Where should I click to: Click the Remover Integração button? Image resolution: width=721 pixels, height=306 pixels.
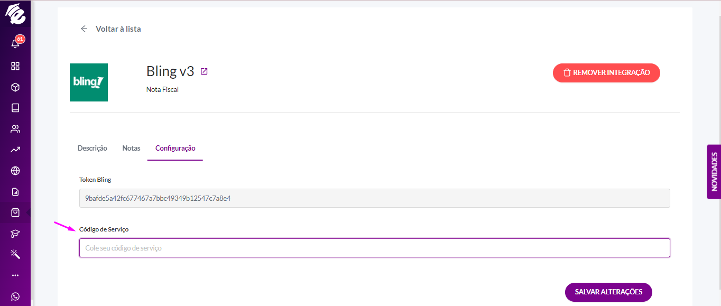(x=606, y=73)
